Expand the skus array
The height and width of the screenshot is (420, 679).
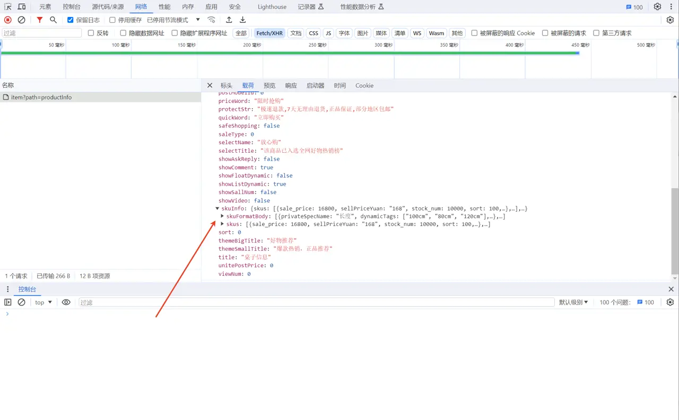pyautogui.click(x=223, y=224)
